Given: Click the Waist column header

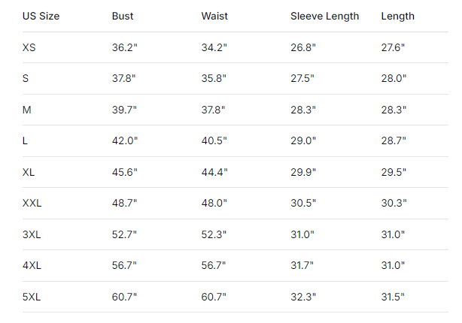Looking at the screenshot, I should pos(214,16).
